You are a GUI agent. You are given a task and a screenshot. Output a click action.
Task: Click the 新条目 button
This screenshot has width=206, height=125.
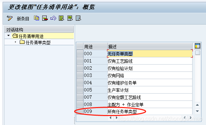23,19
